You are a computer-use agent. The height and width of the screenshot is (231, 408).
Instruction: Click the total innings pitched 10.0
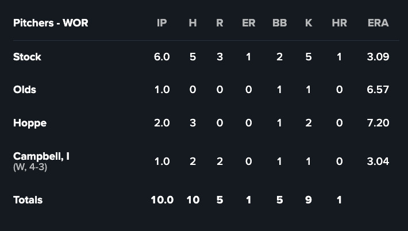coord(161,200)
